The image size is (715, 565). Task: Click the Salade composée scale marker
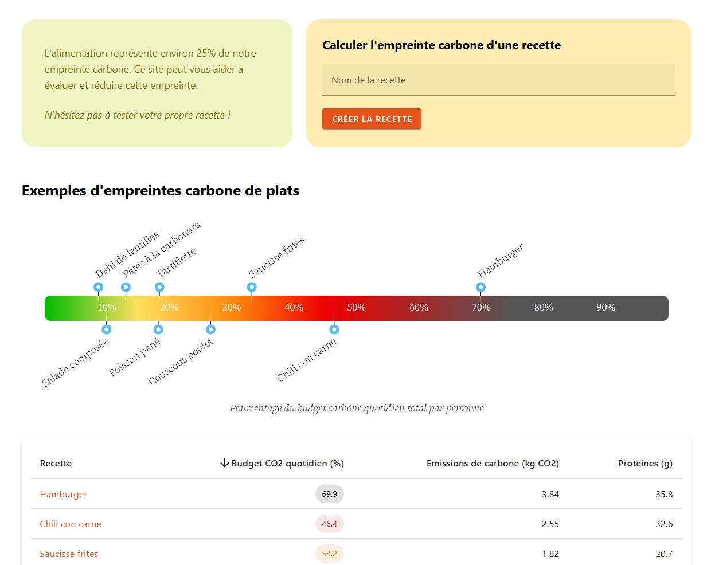(106, 329)
